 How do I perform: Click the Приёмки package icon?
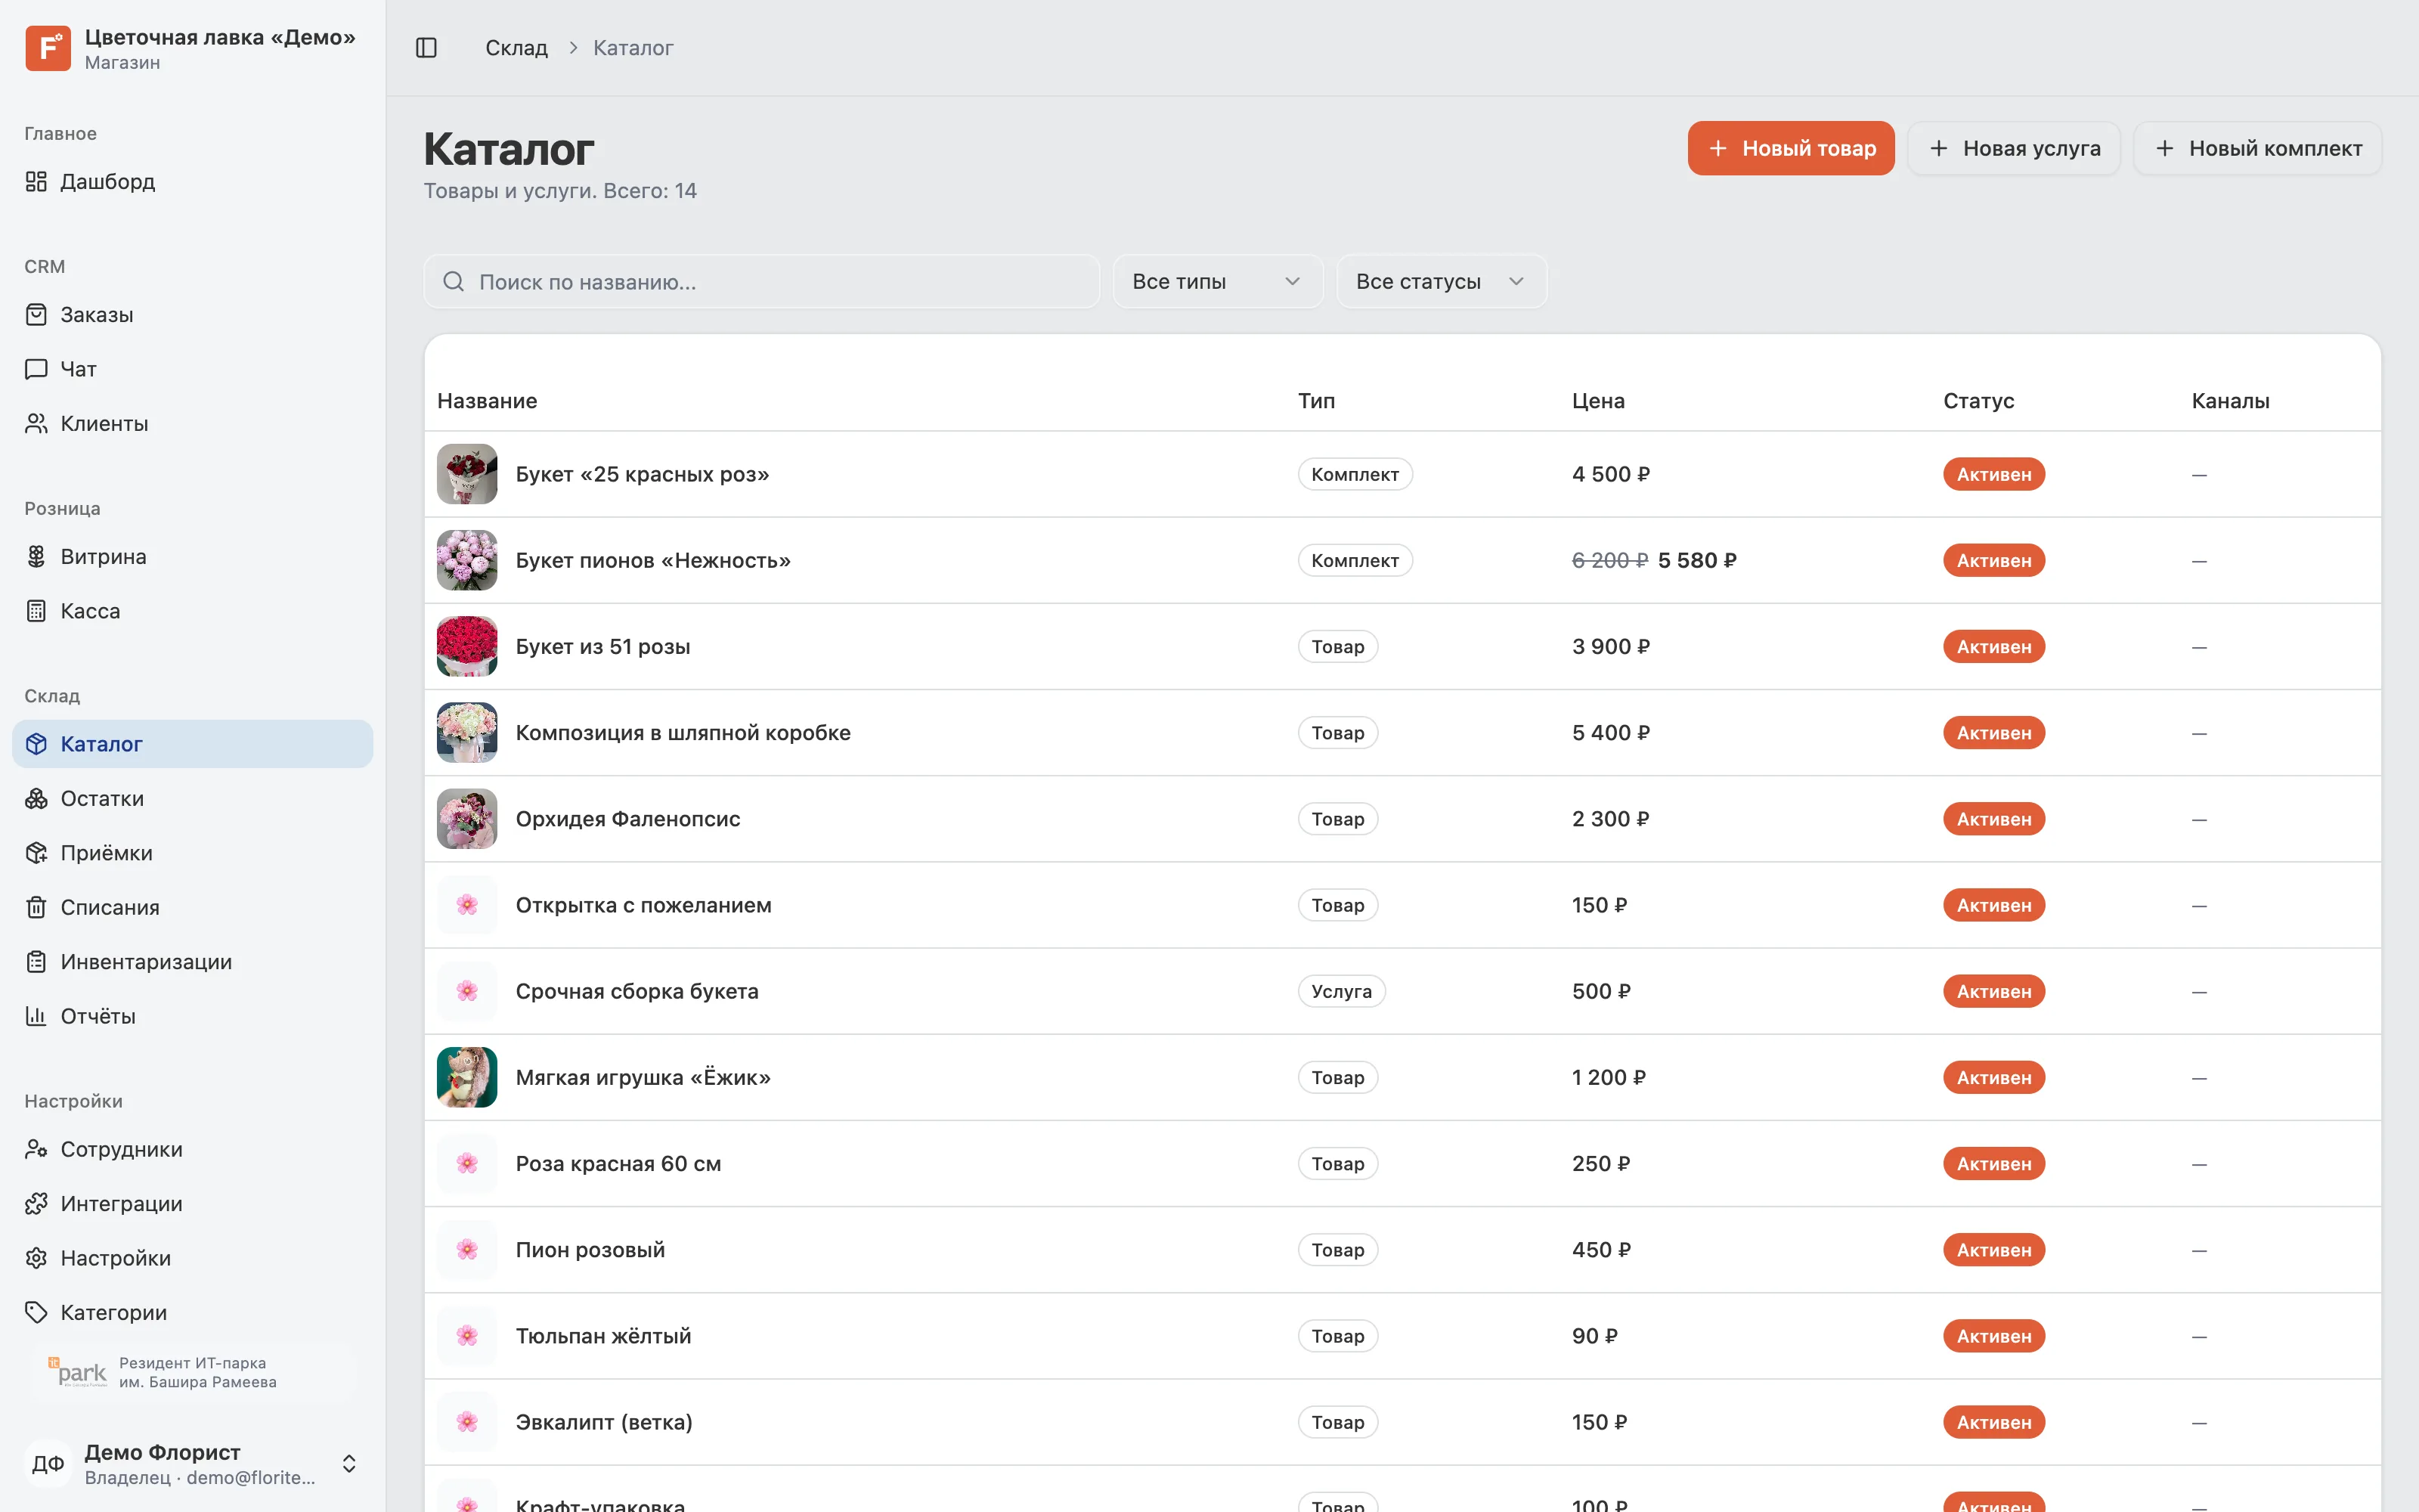tap(36, 852)
